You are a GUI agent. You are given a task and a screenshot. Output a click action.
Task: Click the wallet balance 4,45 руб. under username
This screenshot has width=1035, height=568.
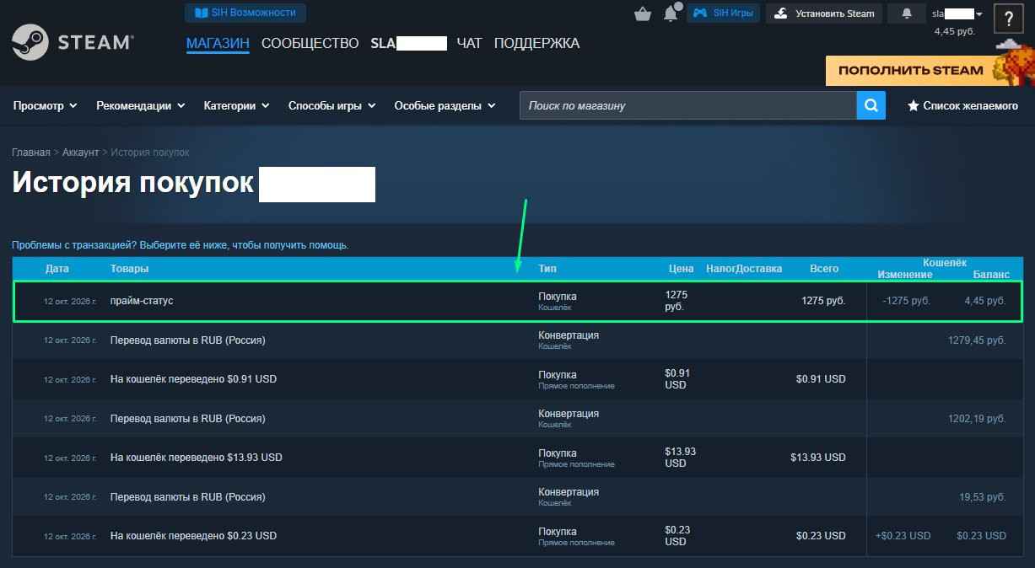[x=956, y=31]
